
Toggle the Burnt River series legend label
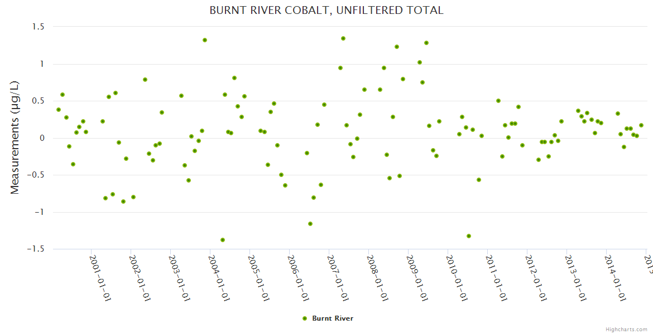click(332, 318)
